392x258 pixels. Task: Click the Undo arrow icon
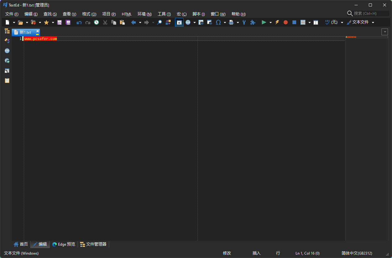click(79, 22)
